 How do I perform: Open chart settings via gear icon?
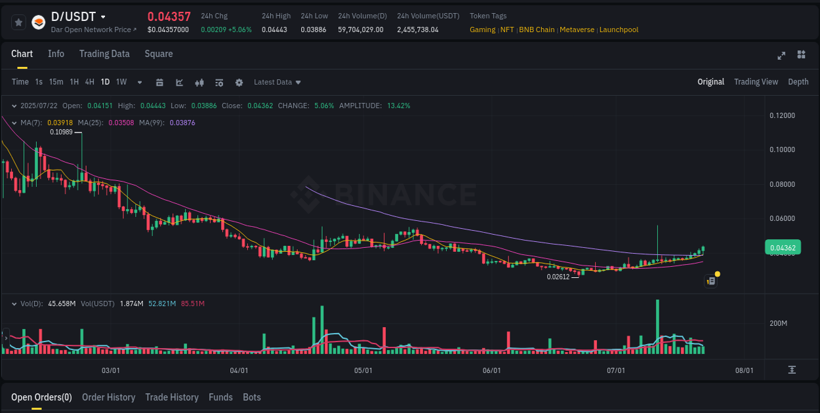pyautogui.click(x=239, y=82)
